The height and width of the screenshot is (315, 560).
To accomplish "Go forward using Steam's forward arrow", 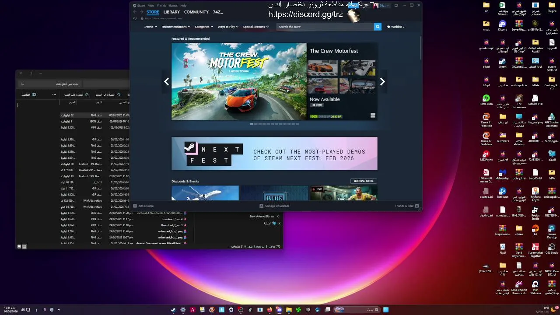I will click(x=141, y=12).
